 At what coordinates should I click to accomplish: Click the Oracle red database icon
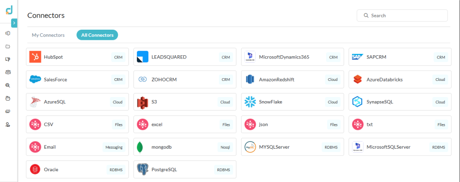click(35, 170)
